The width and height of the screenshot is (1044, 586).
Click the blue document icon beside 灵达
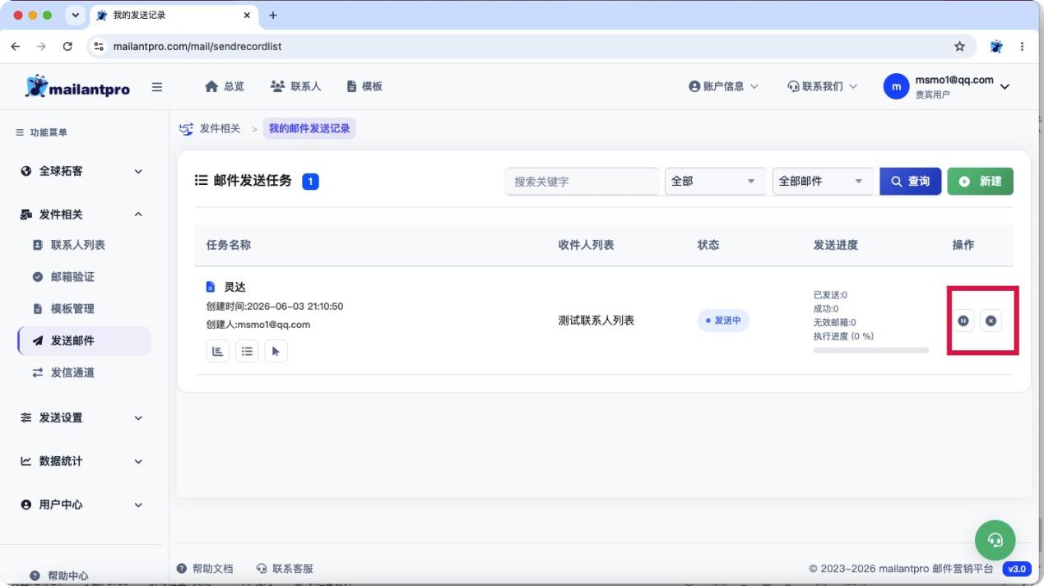[211, 287]
